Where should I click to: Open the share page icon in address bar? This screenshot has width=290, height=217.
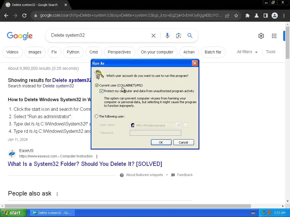227,16
